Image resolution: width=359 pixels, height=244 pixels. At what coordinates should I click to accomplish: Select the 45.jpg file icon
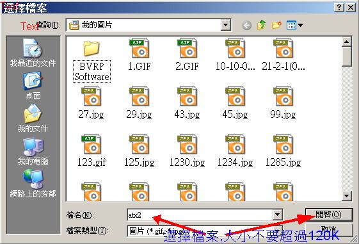coord(235,96)
